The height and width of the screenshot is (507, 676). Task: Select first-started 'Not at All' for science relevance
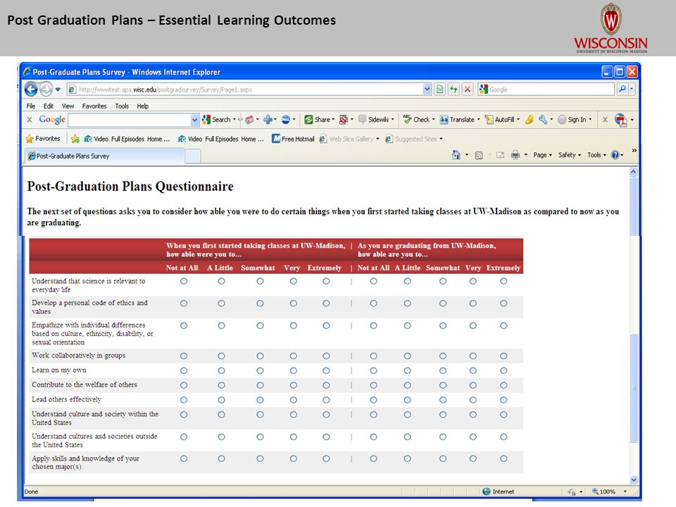(x=184, y=281)
